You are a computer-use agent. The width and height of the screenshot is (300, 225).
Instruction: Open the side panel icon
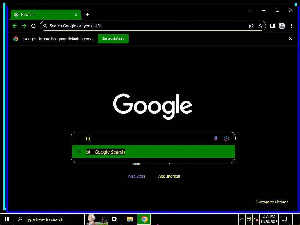click(x=272, y=26)
